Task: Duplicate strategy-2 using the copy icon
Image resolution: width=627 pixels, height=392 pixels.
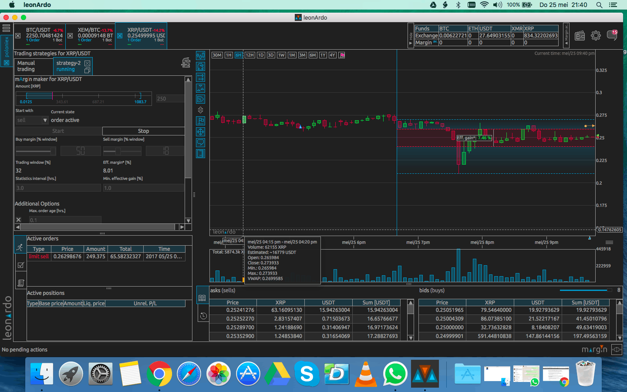Action: point(87,71)
